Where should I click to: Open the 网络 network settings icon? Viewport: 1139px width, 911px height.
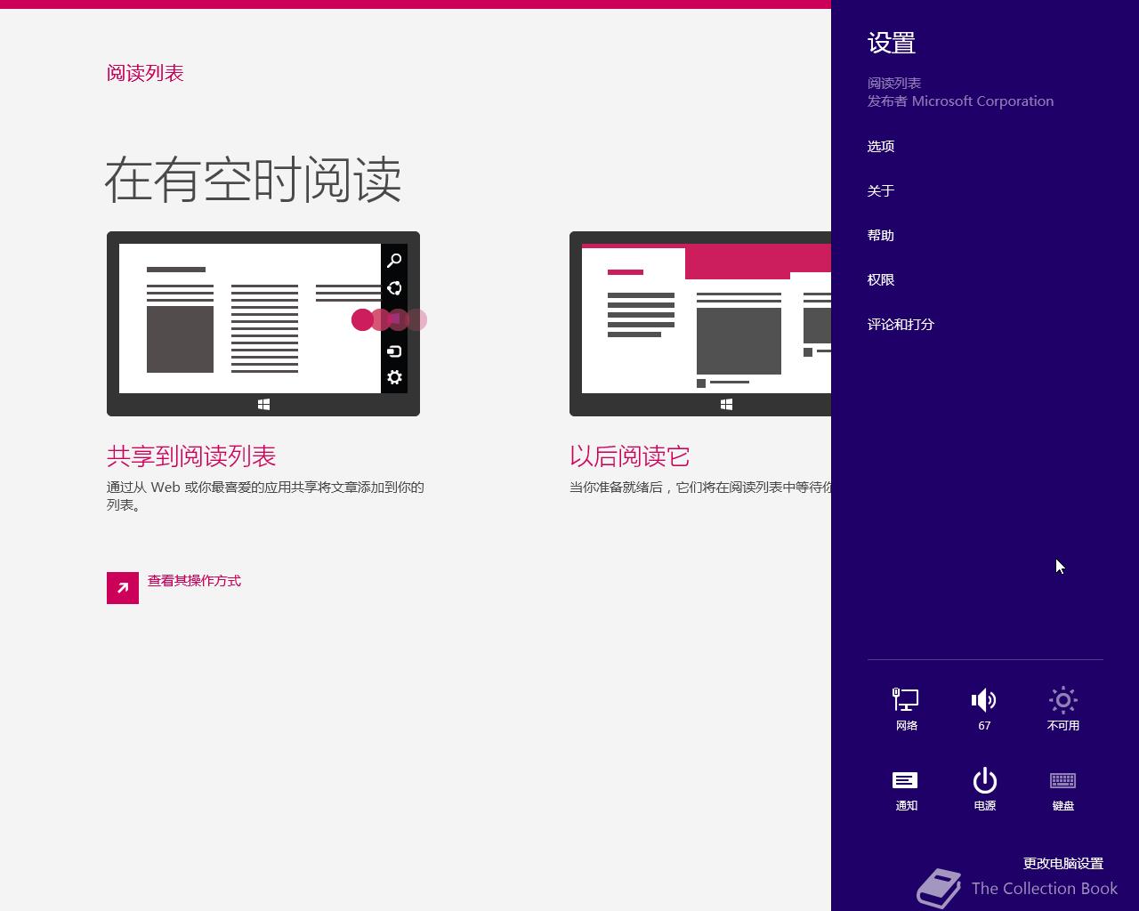pyautogui.click(x=906, y=708)
